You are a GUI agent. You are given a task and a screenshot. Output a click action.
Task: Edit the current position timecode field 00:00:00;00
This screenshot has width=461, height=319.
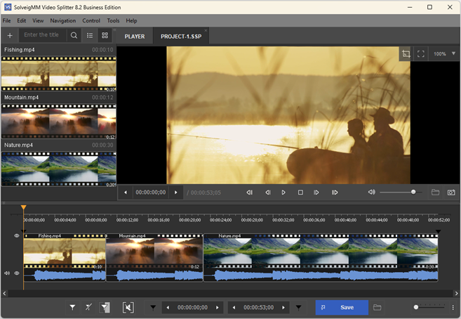tap(151, 193)
